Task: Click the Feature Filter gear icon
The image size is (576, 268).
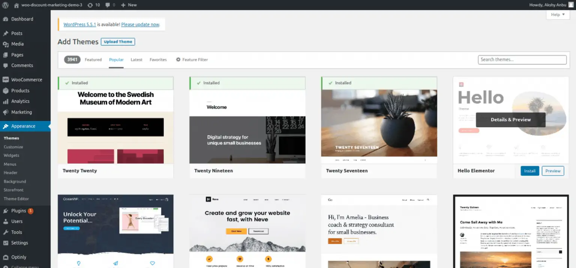Action: pyautogui.click(x=178, y=60)
